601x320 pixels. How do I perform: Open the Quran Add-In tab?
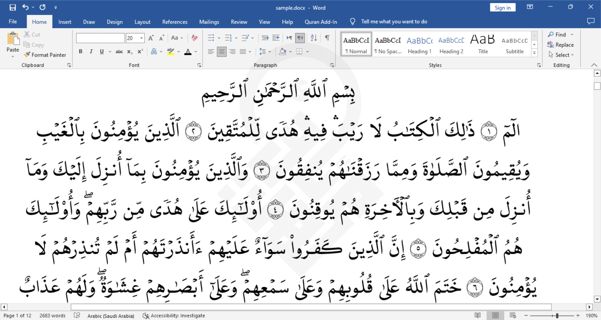pos(321,22)
